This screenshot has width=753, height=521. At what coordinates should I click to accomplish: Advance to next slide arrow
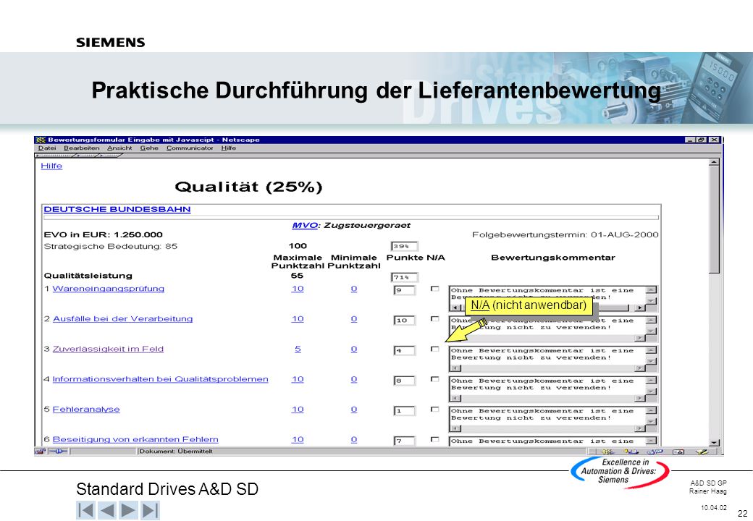point(128,510)
